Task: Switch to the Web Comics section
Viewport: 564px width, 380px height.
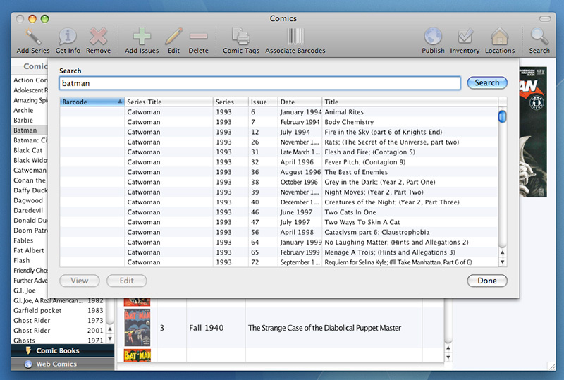Action: (x=56, y=364)
